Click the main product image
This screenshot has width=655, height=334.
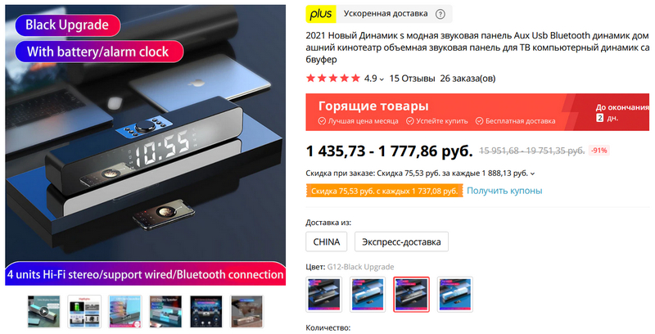click(146, 145)
